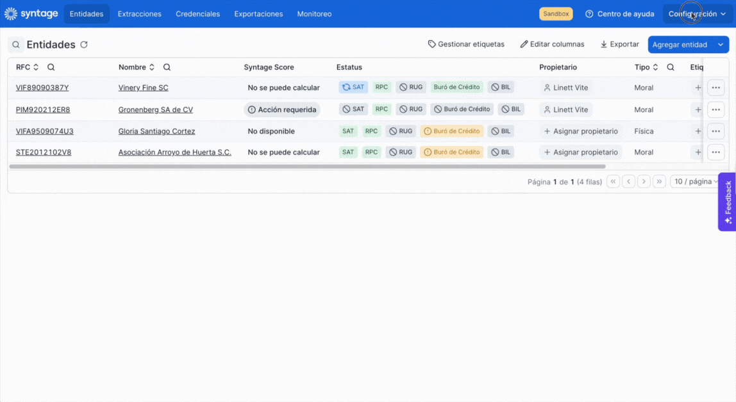Click Buró de Crédito badge for Gronenberg
Image resolution: width=736 pixels, height=402 pixels.
pos(462,109)
